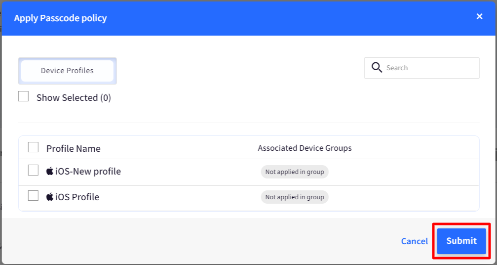Check the iOS-New profile checkbox

[33, 171]
